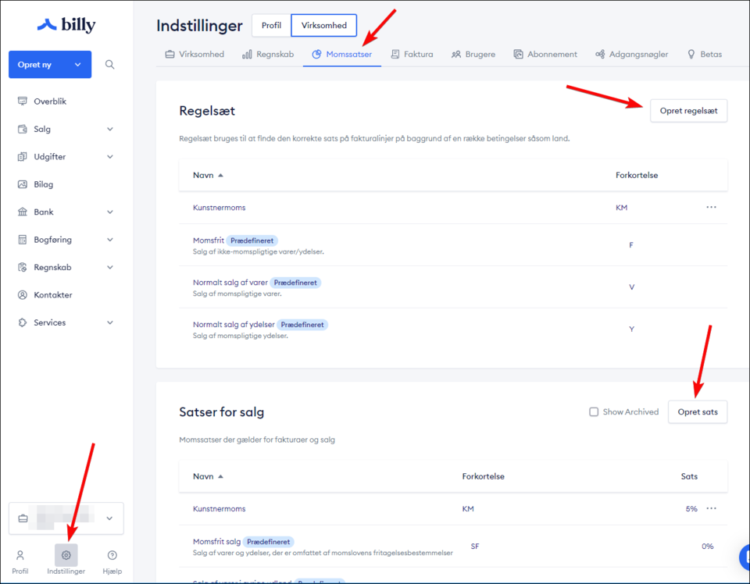
Task: Click the Profil person icon
Action: pyautogui.click(x=20, y=555)
